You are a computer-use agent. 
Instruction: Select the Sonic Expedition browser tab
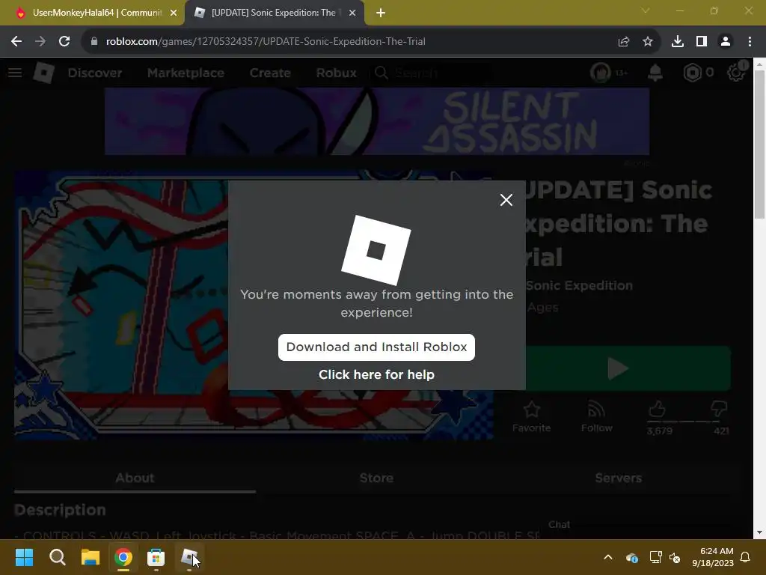pos(274,13)
